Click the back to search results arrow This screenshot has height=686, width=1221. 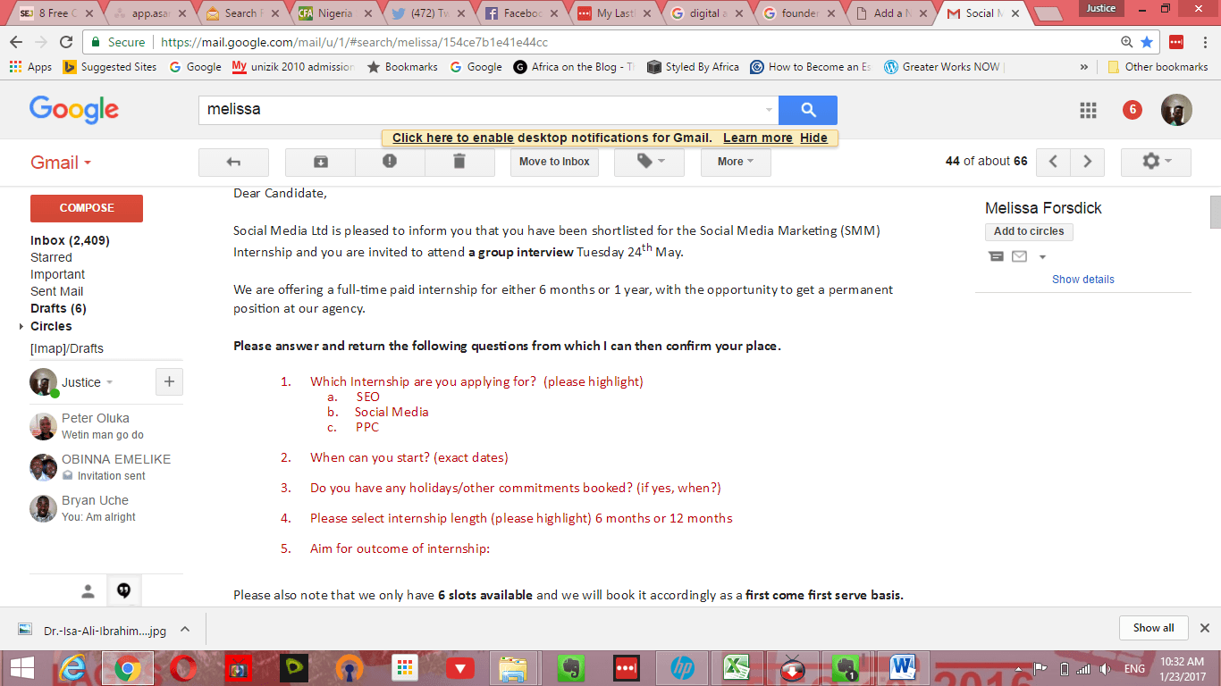(233, 162)
